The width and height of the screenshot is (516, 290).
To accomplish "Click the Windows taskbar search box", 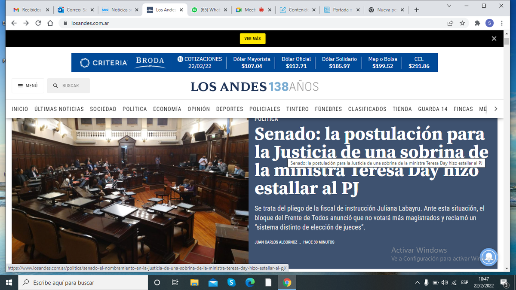I will click(83, 282).
